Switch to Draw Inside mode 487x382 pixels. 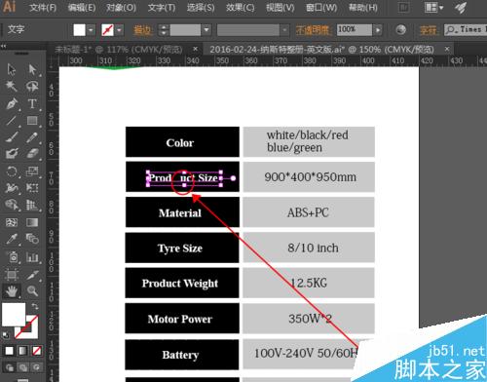pos(36,367)
